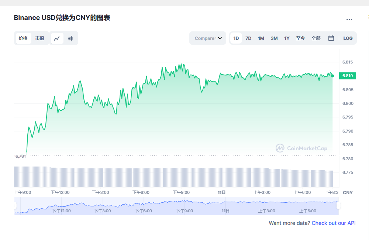Screen dimensions: 369x240
Task: Select the 市值 tab
Action: pyautogui.click(x=40, y=38)
